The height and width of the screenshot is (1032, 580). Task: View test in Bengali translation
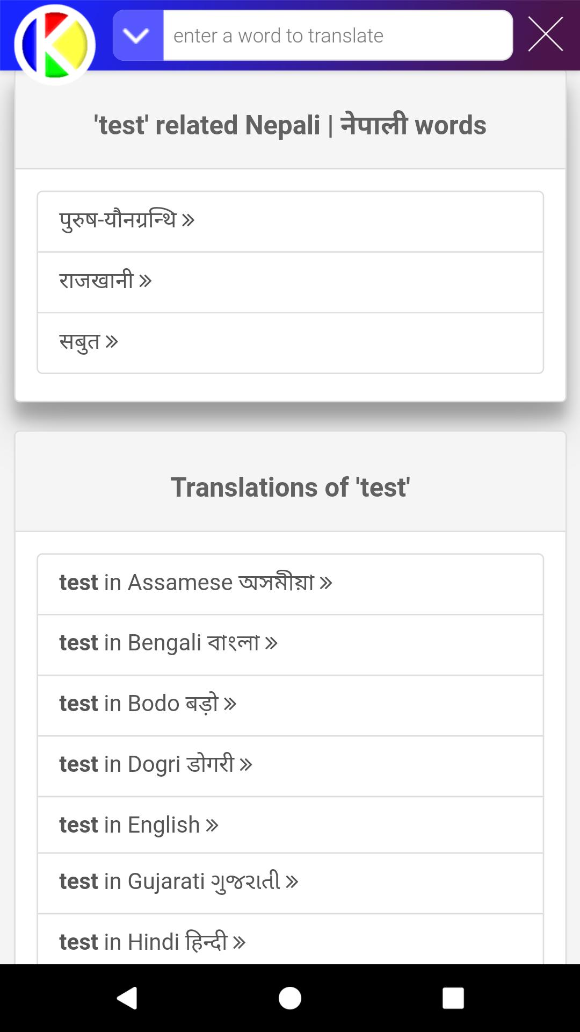[290, 645]
